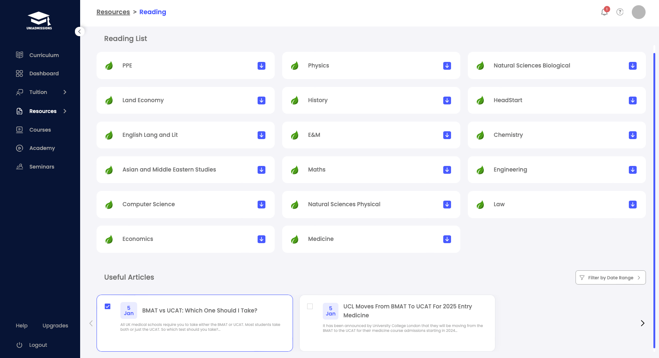Click download icon for Chemistry

click(x=633, y=135)
